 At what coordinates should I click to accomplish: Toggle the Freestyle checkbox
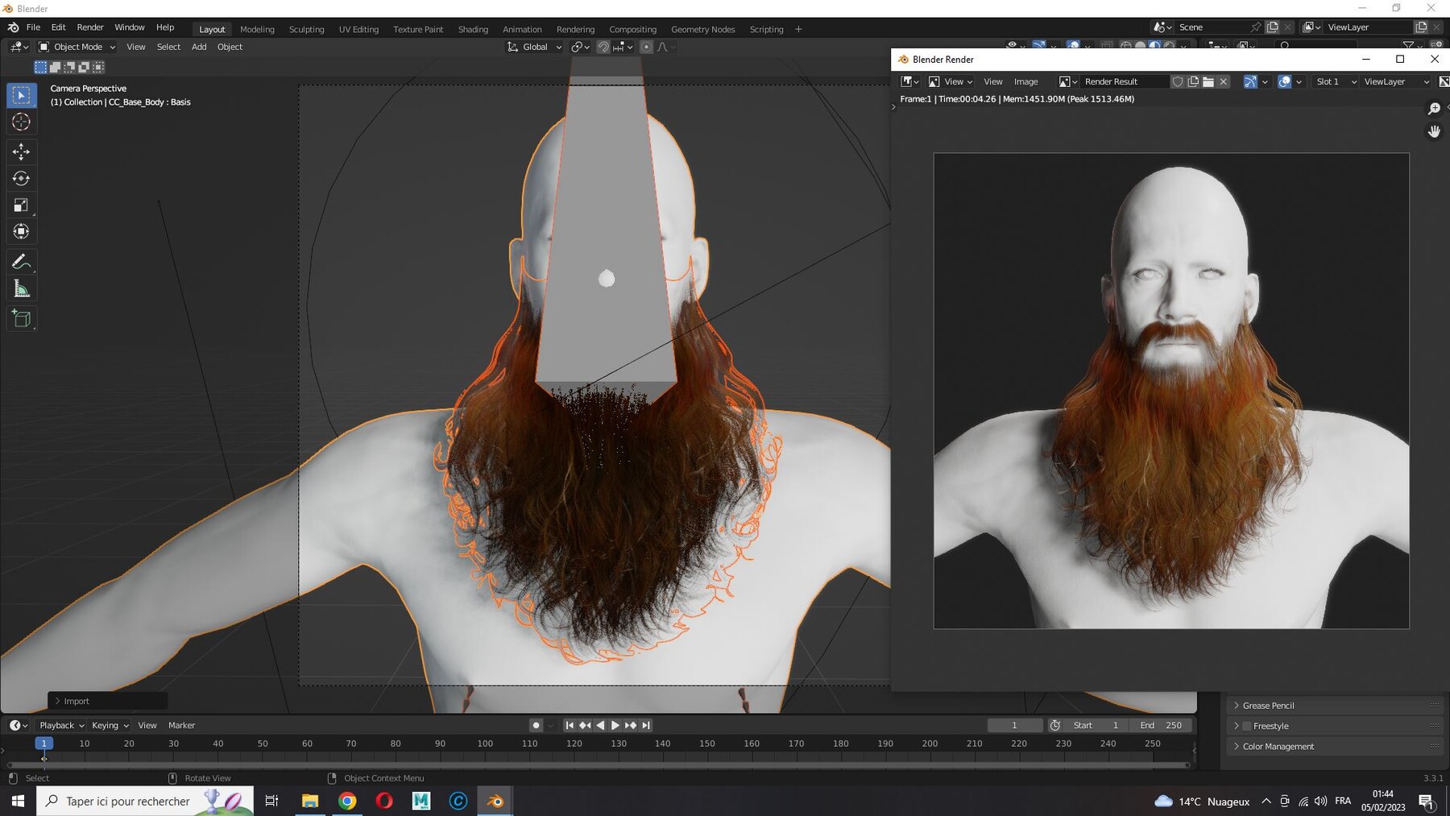(x=1247, y=726)
